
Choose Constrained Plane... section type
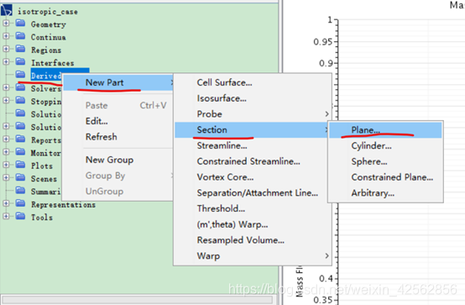pyautogui.click(x=385, y=177)
